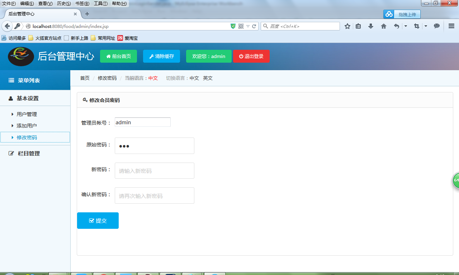Click the screenshot crop toolbar icon

[416, 26]
